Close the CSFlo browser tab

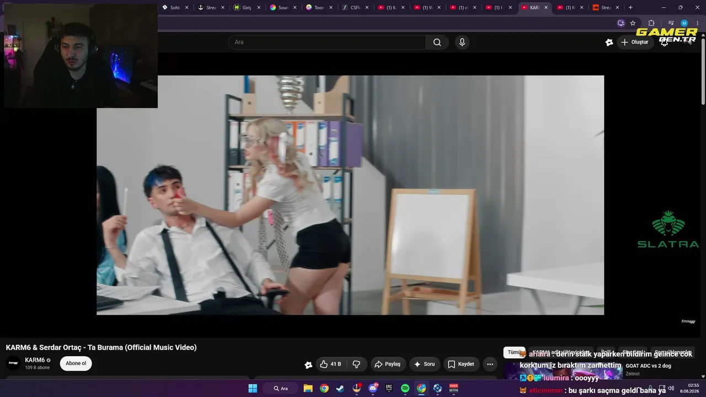[367, 8]
